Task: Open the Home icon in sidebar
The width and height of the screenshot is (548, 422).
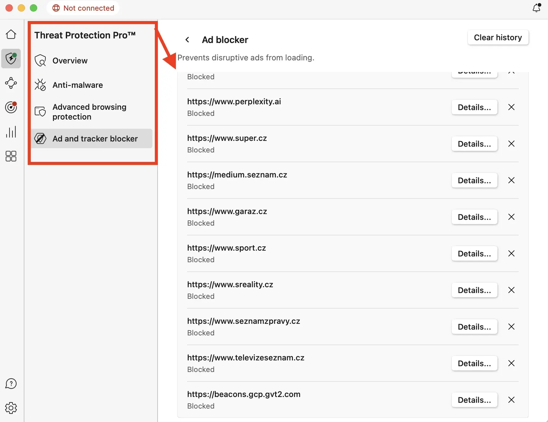Action: tap(11, 34)
